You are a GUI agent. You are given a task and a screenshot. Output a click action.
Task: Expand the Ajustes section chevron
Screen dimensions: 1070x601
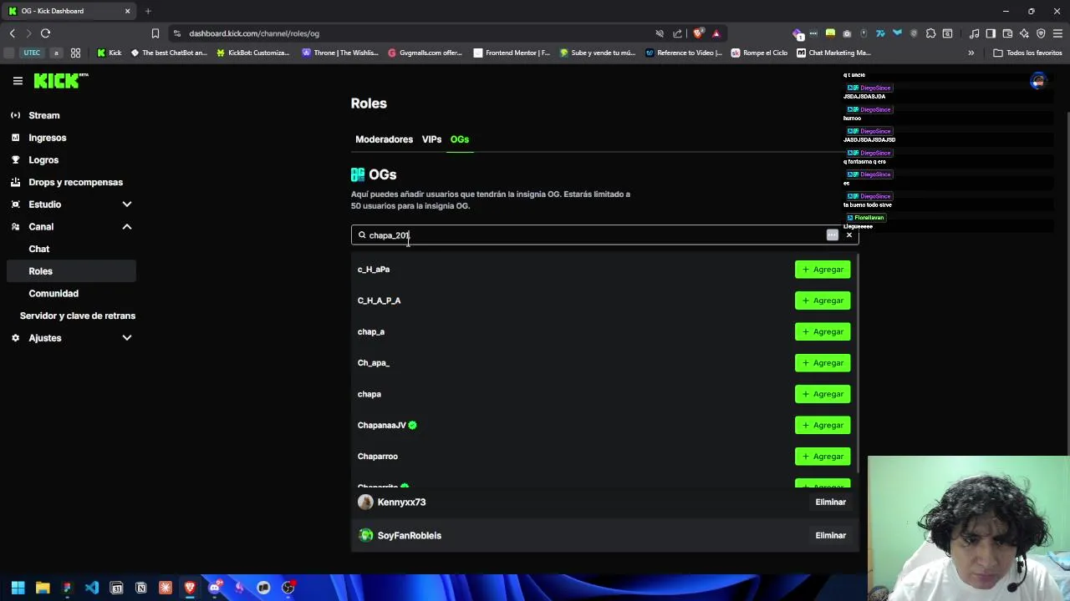(x=127, y=338)
